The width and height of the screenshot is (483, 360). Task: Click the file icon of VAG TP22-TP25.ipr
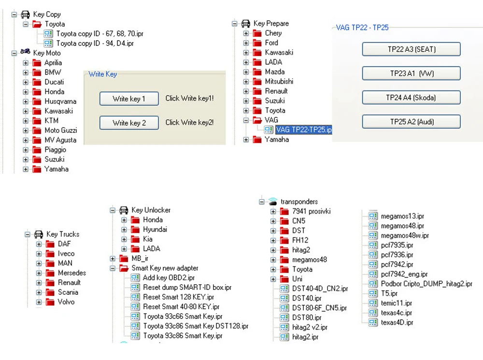(x=269, y=130)
